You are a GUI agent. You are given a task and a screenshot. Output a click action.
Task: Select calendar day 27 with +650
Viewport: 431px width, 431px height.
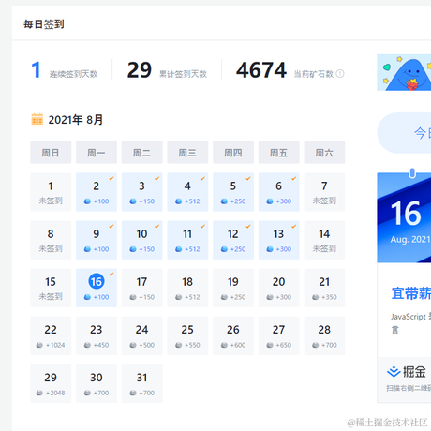coord(278,335)
